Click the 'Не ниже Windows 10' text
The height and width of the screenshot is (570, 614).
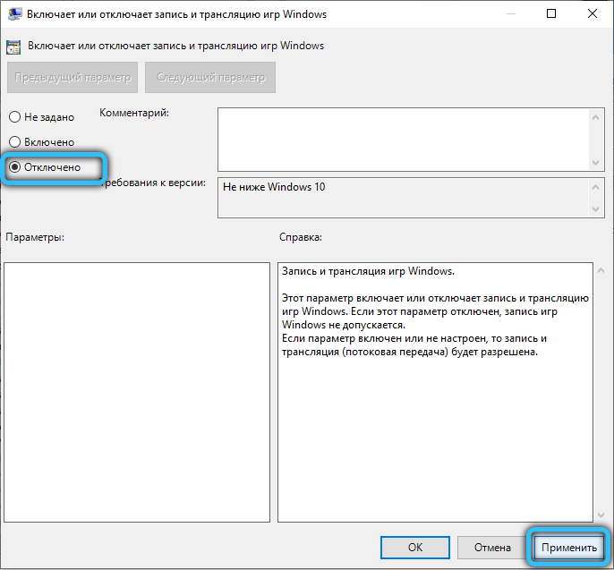[x=274, y=187]
